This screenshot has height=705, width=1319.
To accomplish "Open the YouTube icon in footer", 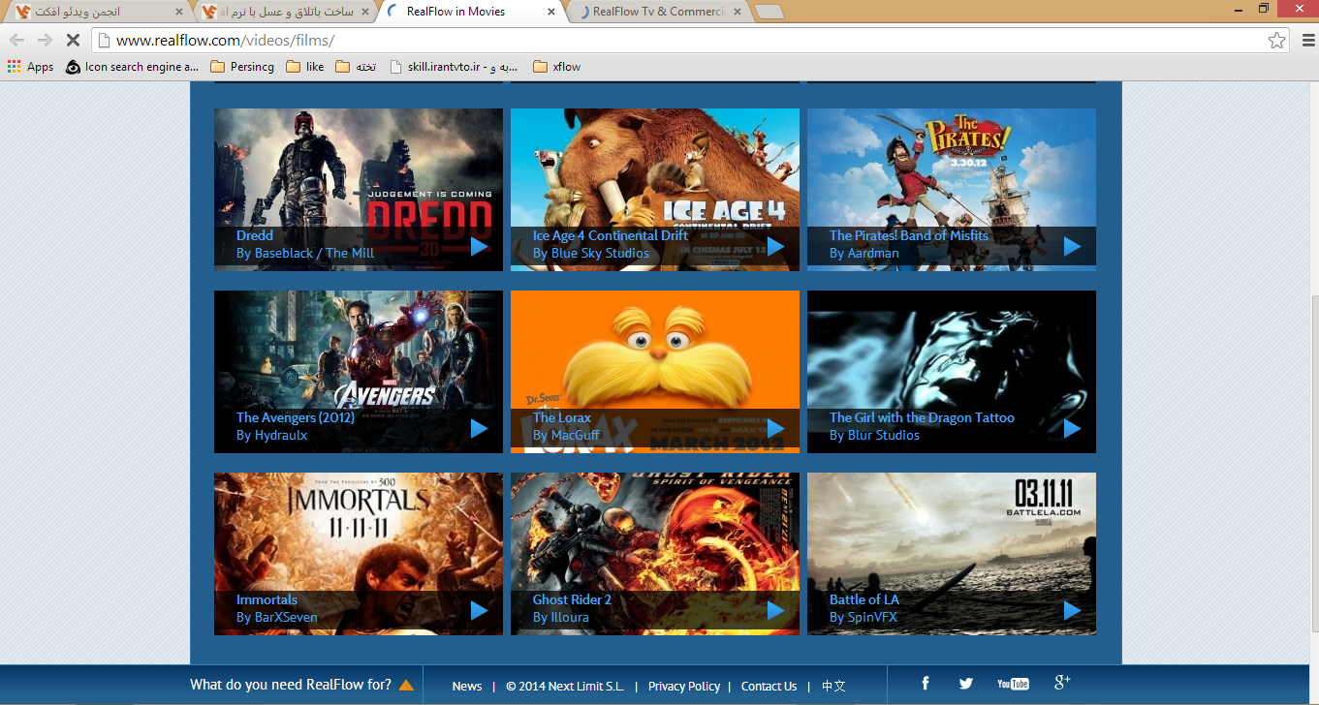I will pyautogui.click(x=1013, y=684).
